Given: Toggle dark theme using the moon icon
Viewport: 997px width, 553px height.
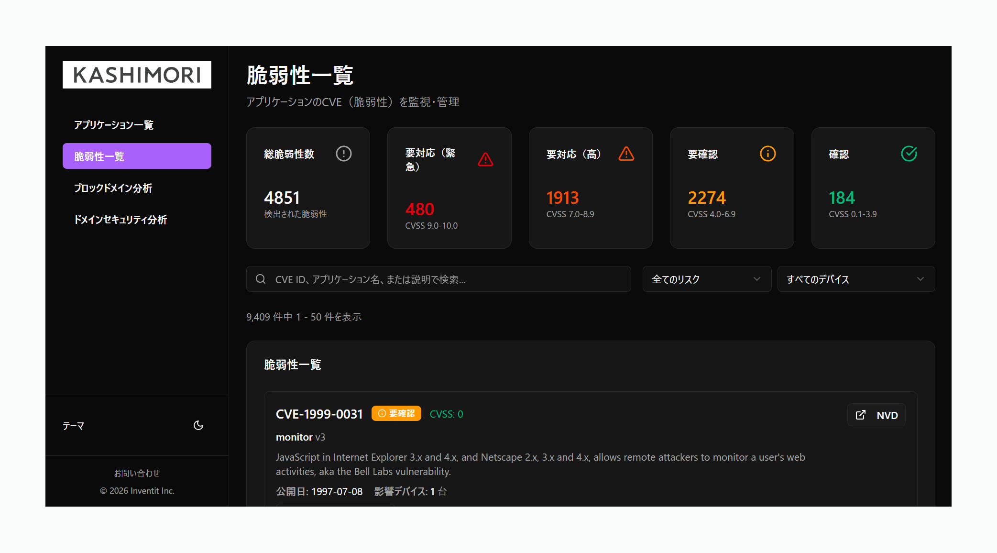Looking at the screenshot, I should tap(198, 425).
